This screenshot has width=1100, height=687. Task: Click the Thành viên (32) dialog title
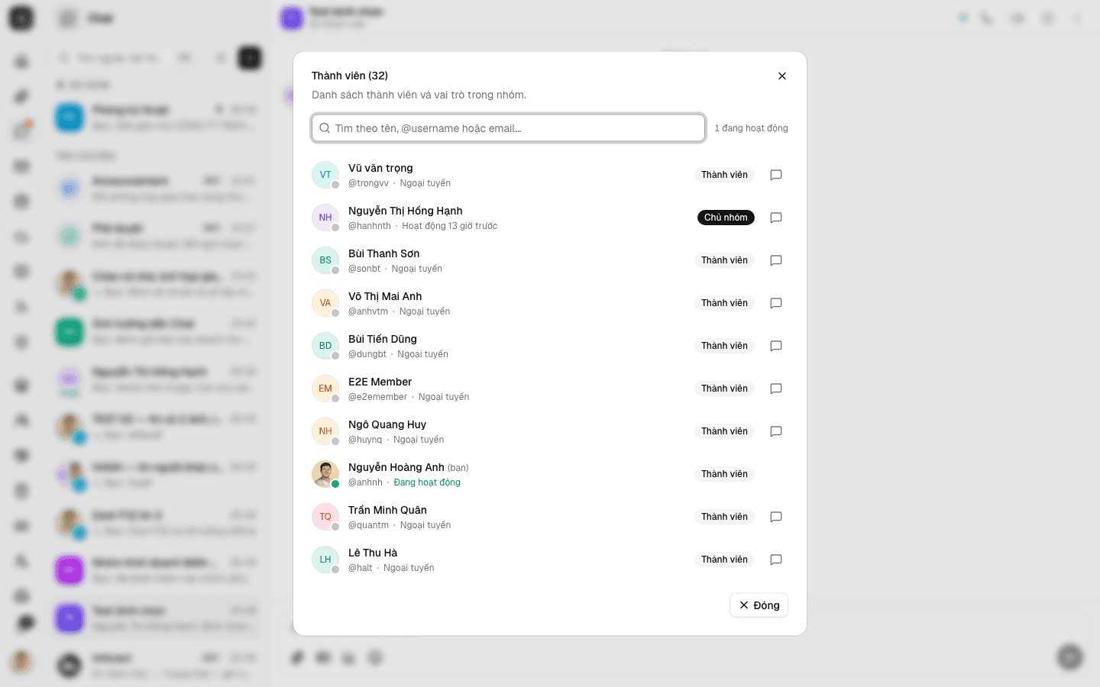350,76
